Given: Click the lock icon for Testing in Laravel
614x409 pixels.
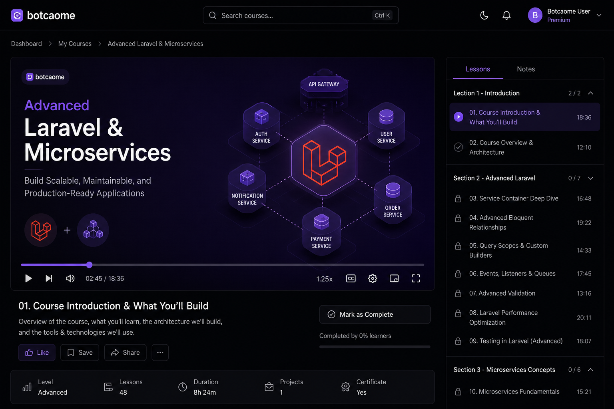Looking at the screenshot, I should point(458,341).
